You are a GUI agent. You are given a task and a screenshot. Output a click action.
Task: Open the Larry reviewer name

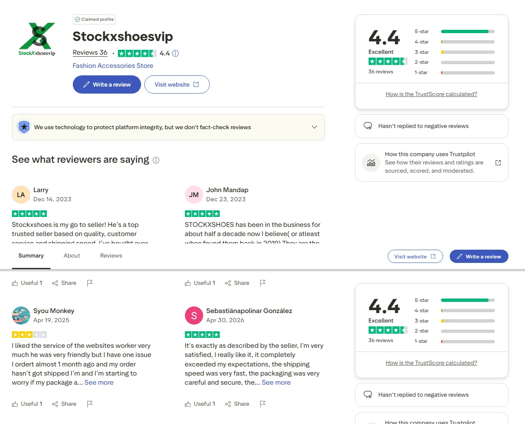pyautogui.click(x=41, y=190)
